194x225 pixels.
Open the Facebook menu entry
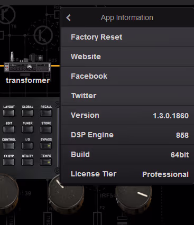point(127,76)
